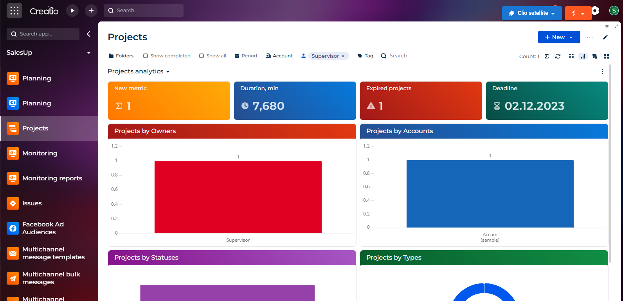Image resolution: width=623 pixels, height=301 pixels.
Task: Open the Clio satellite dropdown
Action: [x=532, y=13]
